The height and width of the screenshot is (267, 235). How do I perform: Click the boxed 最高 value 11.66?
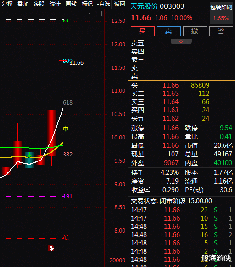pos(171,137)
